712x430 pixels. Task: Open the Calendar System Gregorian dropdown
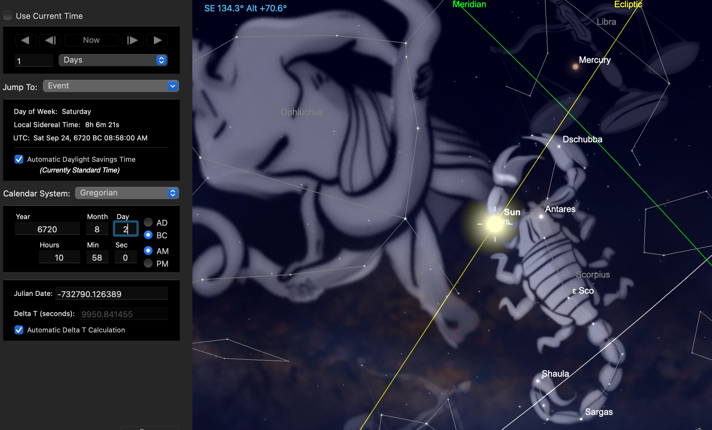click(x=127, y=193)
